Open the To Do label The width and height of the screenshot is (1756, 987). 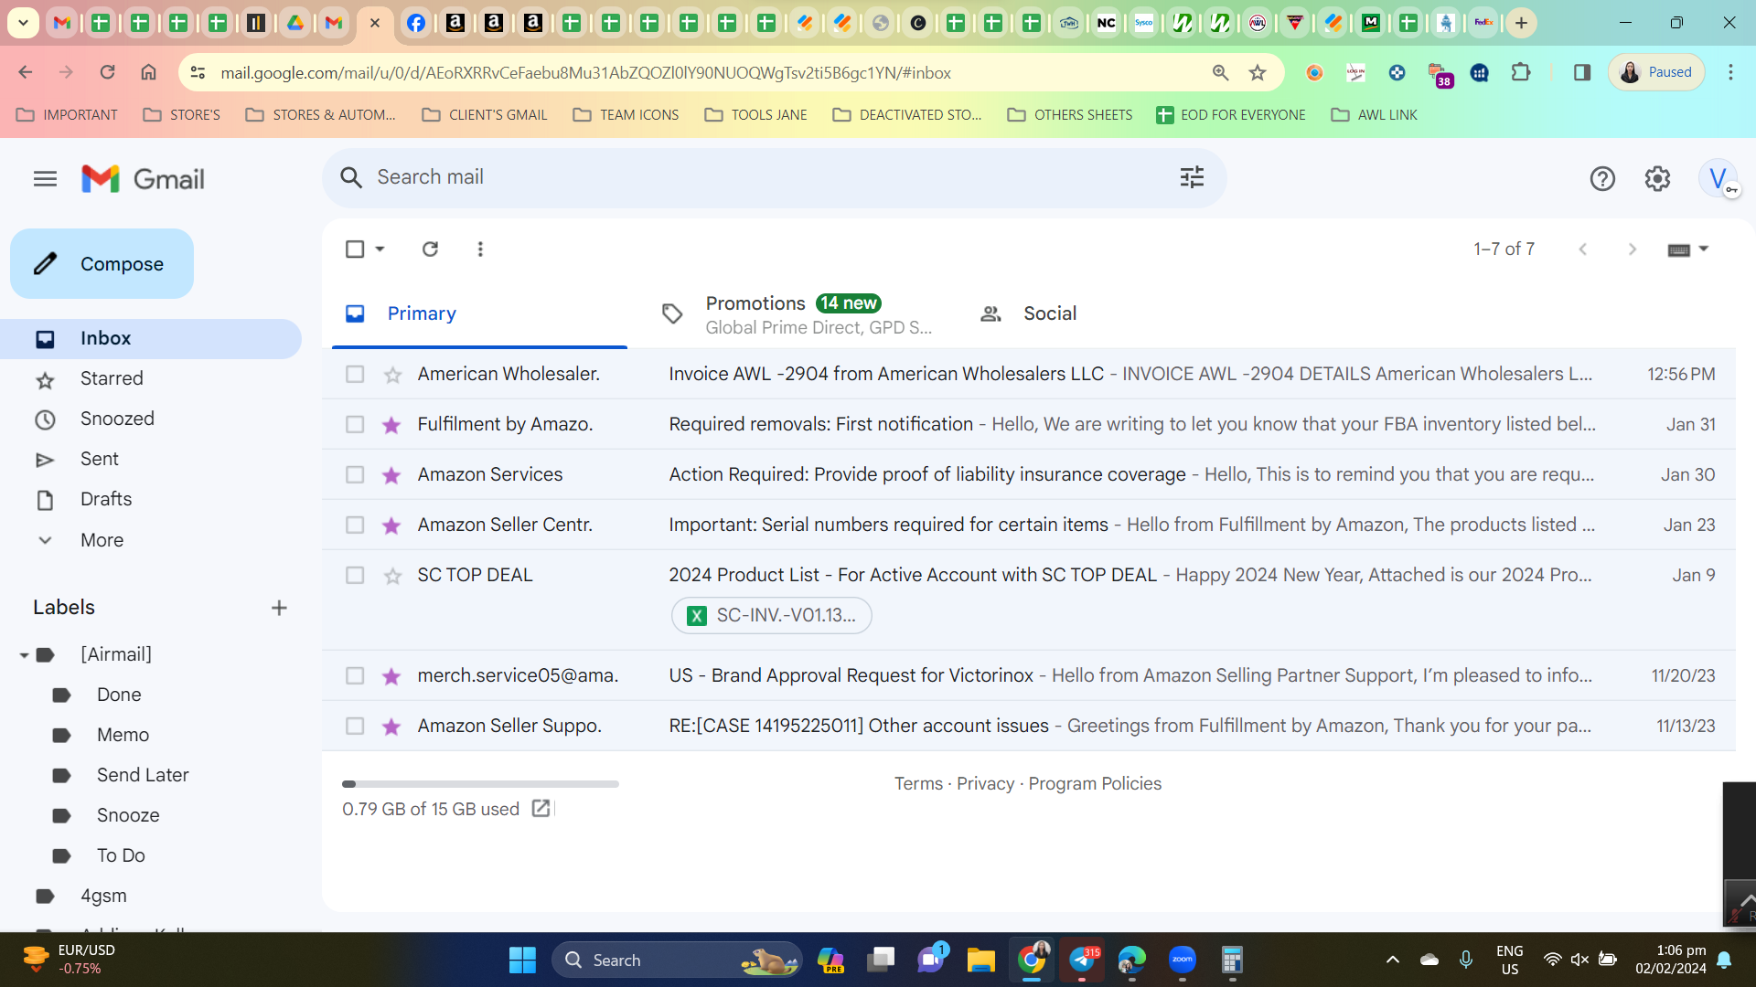[121, 855]
